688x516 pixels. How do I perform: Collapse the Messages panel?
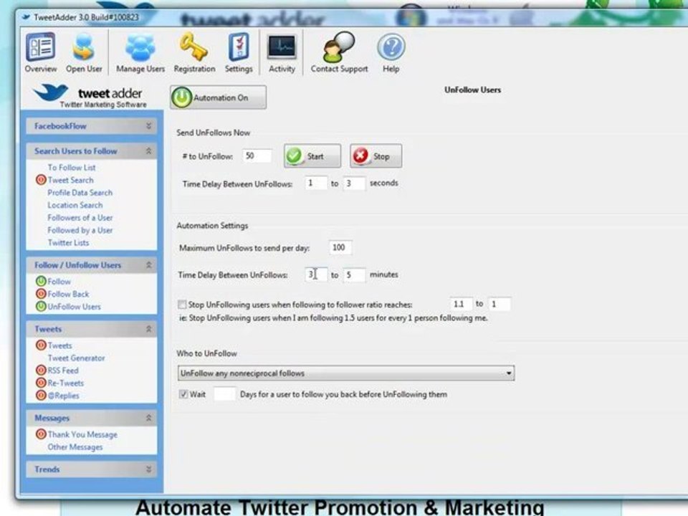148,418
